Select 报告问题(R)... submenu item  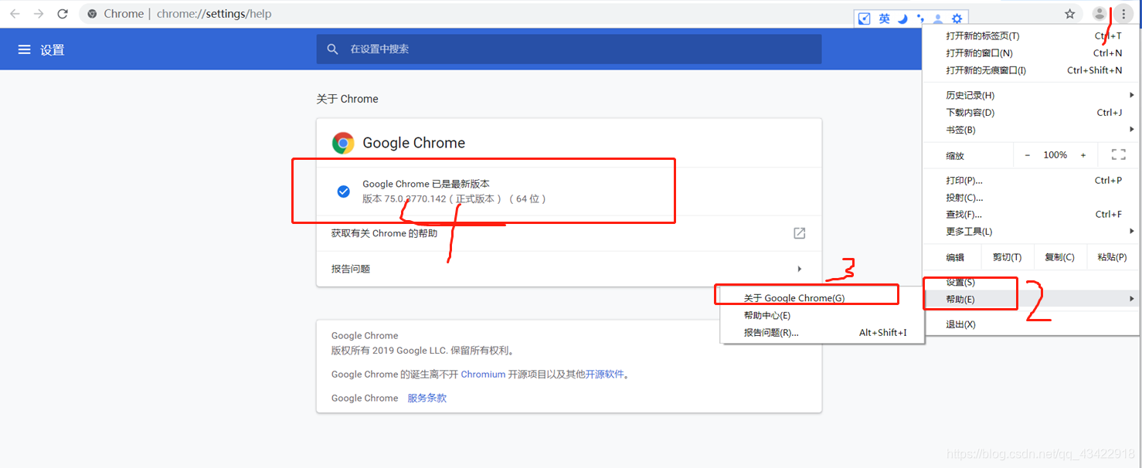[822, 333]
